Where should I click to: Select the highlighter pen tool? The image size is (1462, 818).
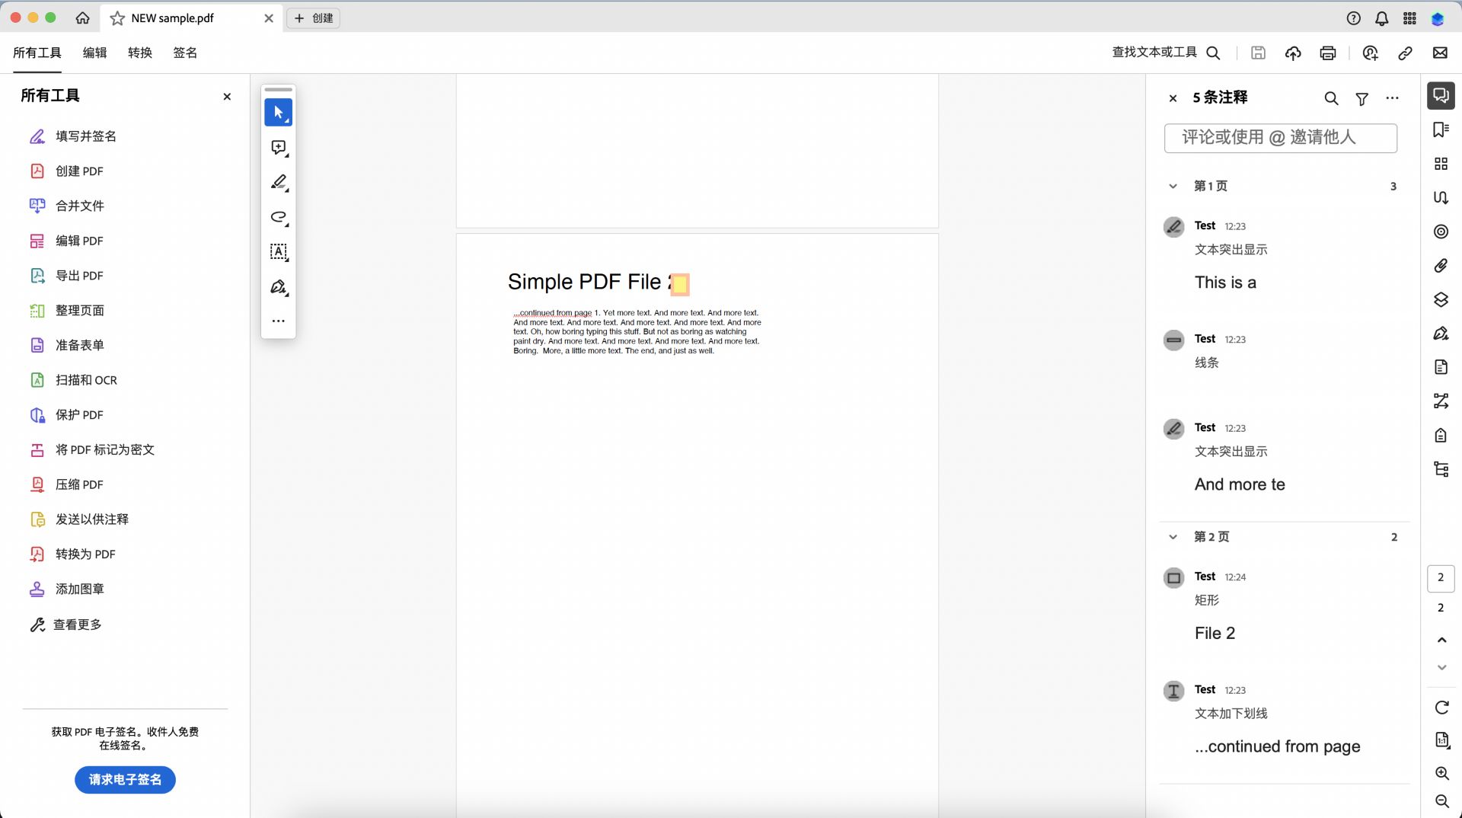[x=279, y=183]
